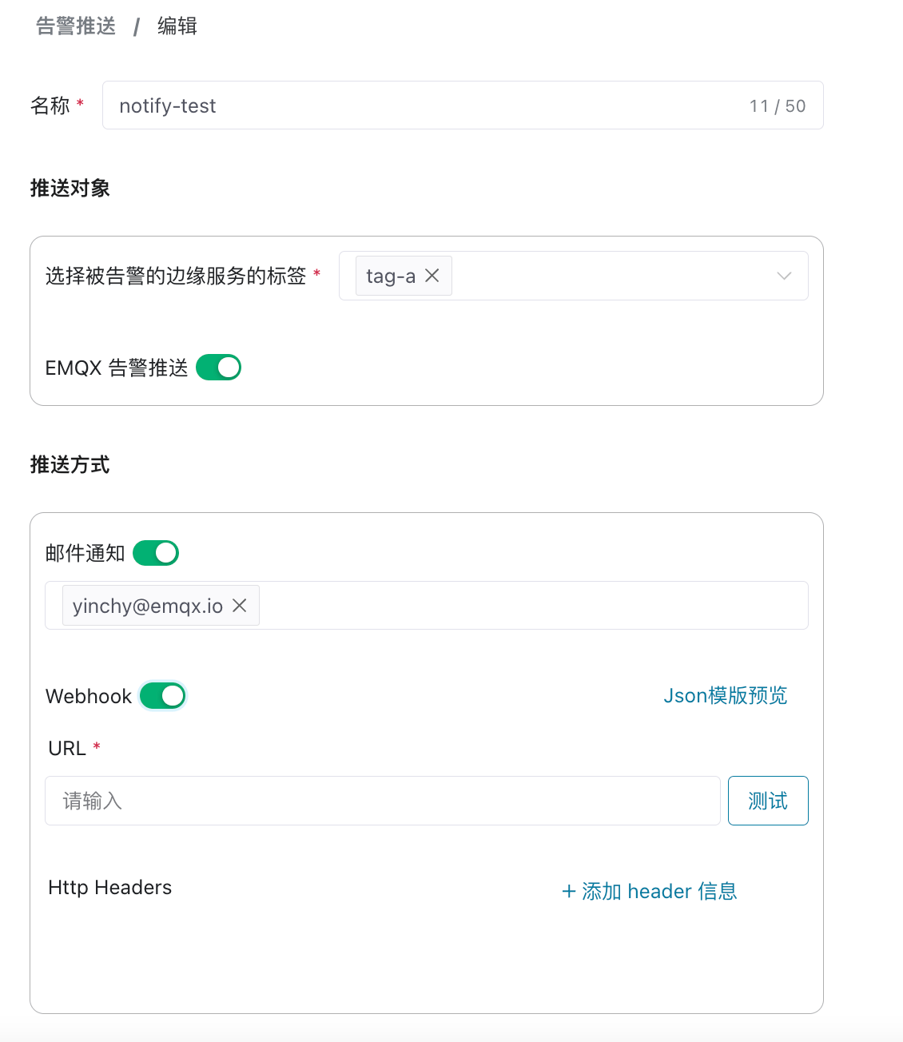903x1042 pixels.
Task: Disable 邮件通知 toggle
Action: click(156, 553)
